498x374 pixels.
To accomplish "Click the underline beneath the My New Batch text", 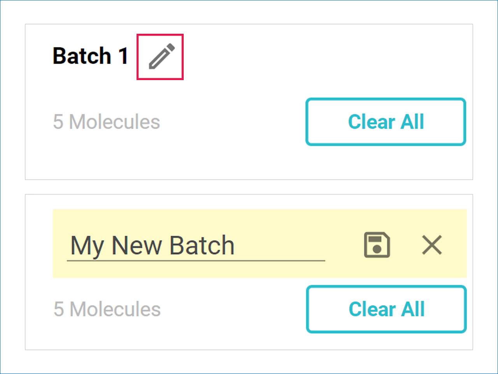I will 196,260.
